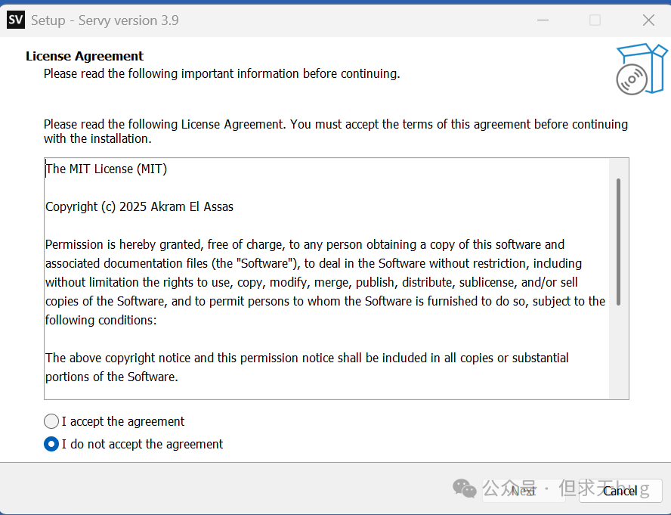Click the "Setup - Servy version 3.9" title text
The image size is (671, 515).
tap(105, 20)
